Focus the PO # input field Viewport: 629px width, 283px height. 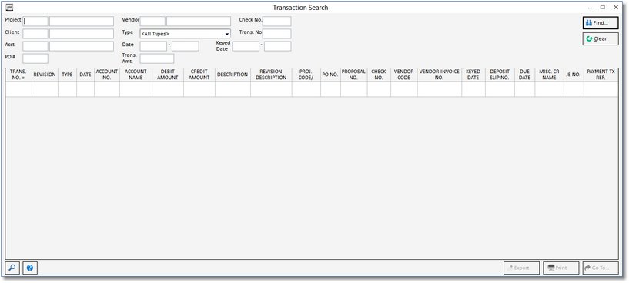[x=35, y=58]
